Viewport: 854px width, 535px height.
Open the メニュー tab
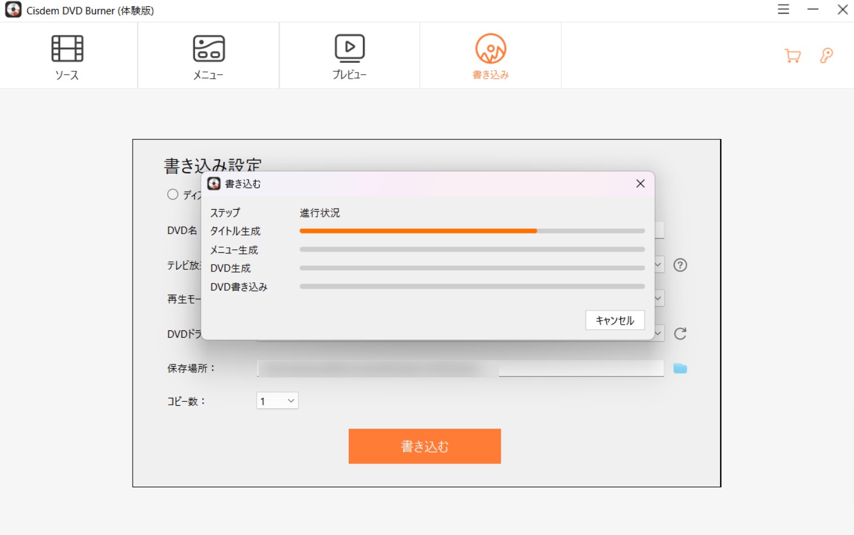[209, 56]
